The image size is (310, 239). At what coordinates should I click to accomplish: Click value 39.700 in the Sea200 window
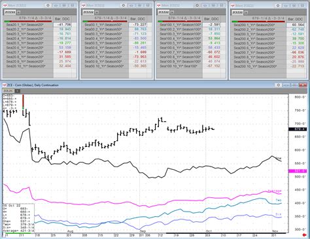(298, 39)
